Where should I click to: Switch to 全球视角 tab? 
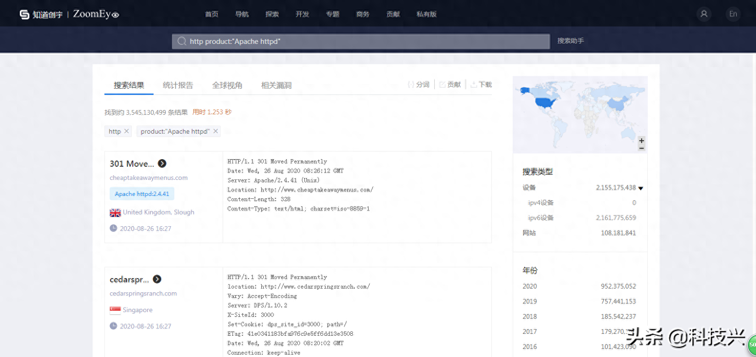(x=227, y=85)
